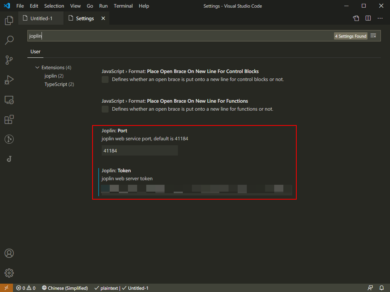390x292 pixels.
Task: Select the User settings scope tab
Action: click(35, 52)
